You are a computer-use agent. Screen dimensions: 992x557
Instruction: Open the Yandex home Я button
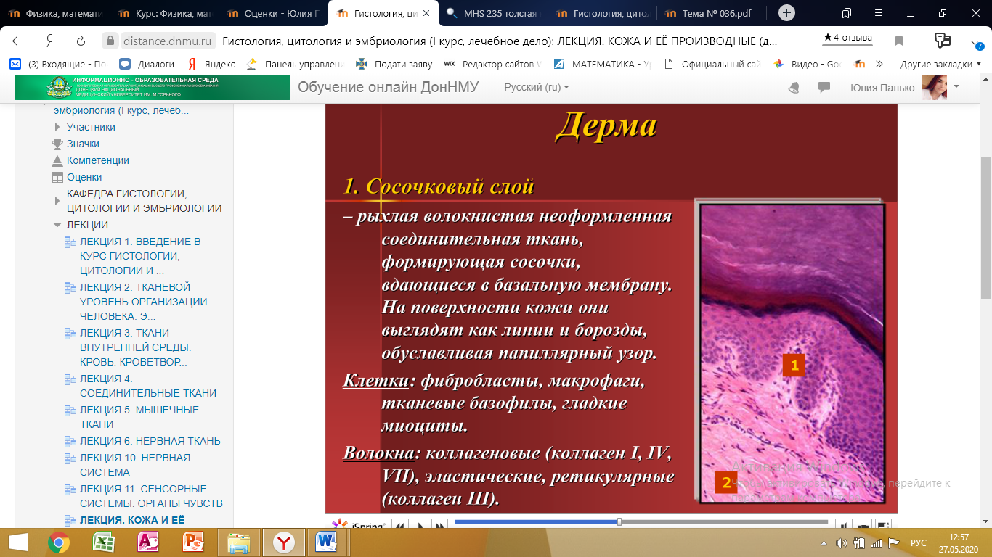click(x=50, y=41)
